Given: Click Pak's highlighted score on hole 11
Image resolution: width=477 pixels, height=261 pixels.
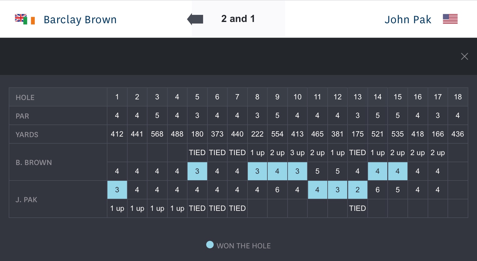Looking at the screenshot, I should [317, 190].
